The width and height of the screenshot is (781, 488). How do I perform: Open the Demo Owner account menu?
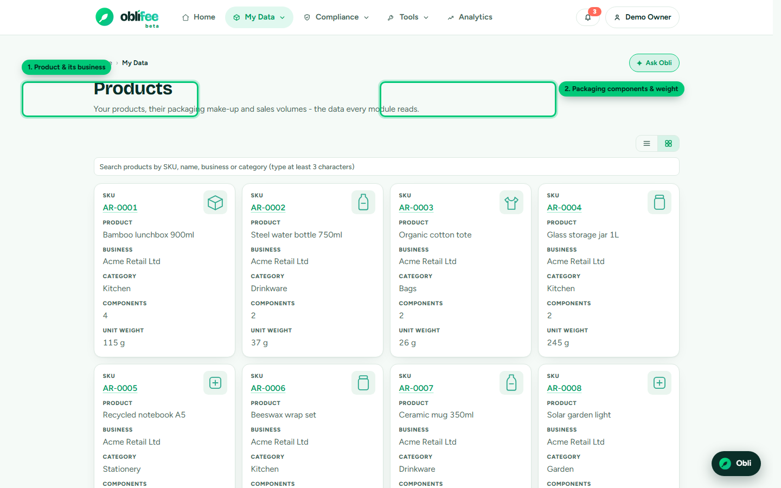point(642,17)
